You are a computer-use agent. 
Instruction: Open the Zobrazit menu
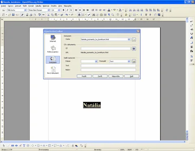18,6
